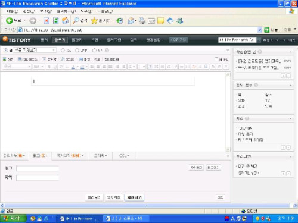Open the 도구(T) menu
Screen dimensions: 298x223
point(86,11)
